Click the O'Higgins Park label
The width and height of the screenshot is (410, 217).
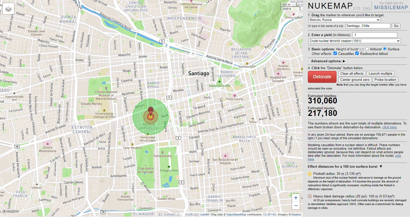pyautogui.click(x=169, y=171)
